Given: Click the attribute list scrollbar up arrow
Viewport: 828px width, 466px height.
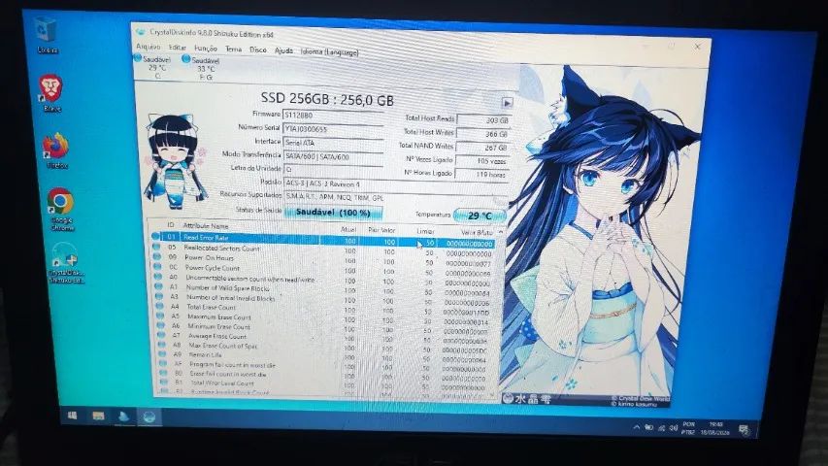Looking at the screenshot, I should click(500, 232).
